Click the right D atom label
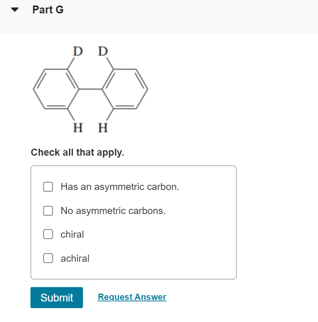This screenshot has height=322, width=318. 103,51
